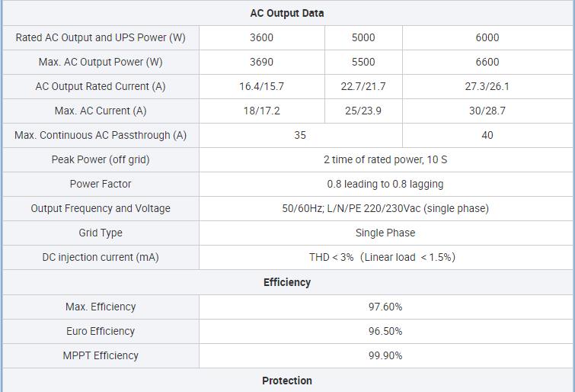575x392 pixels.
Task: Click the AC Output Data section header
Action: tap(286, 13)
